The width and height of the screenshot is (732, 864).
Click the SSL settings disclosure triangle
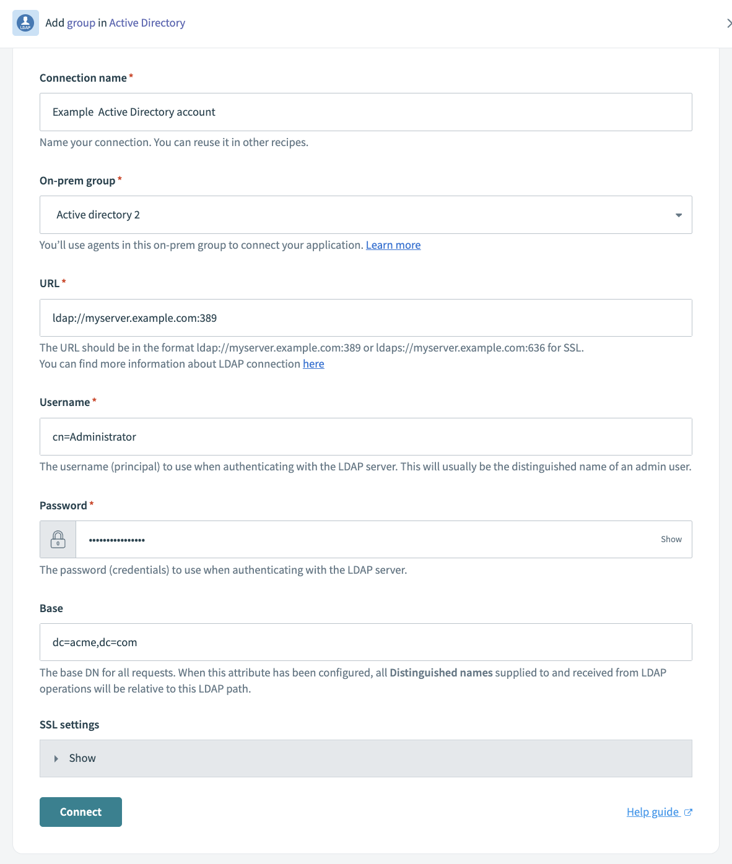[56, 758]
